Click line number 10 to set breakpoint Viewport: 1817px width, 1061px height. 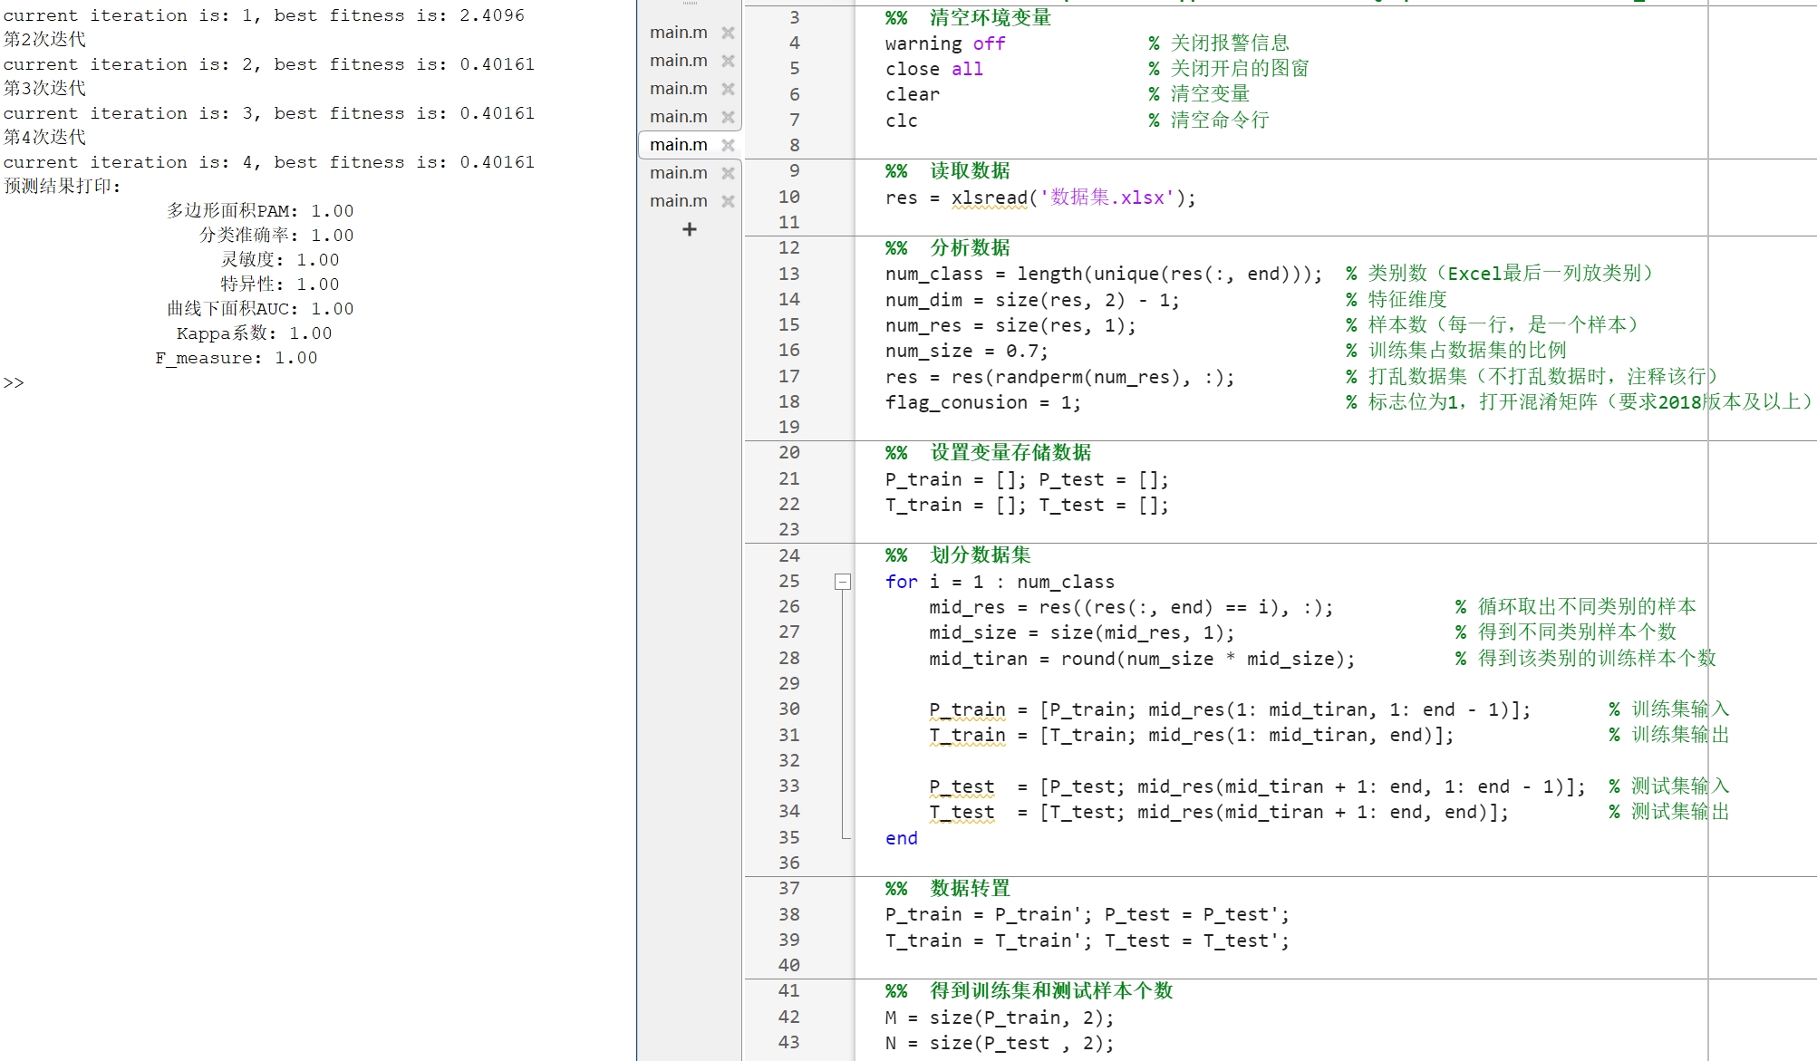(x=788, y=197)
